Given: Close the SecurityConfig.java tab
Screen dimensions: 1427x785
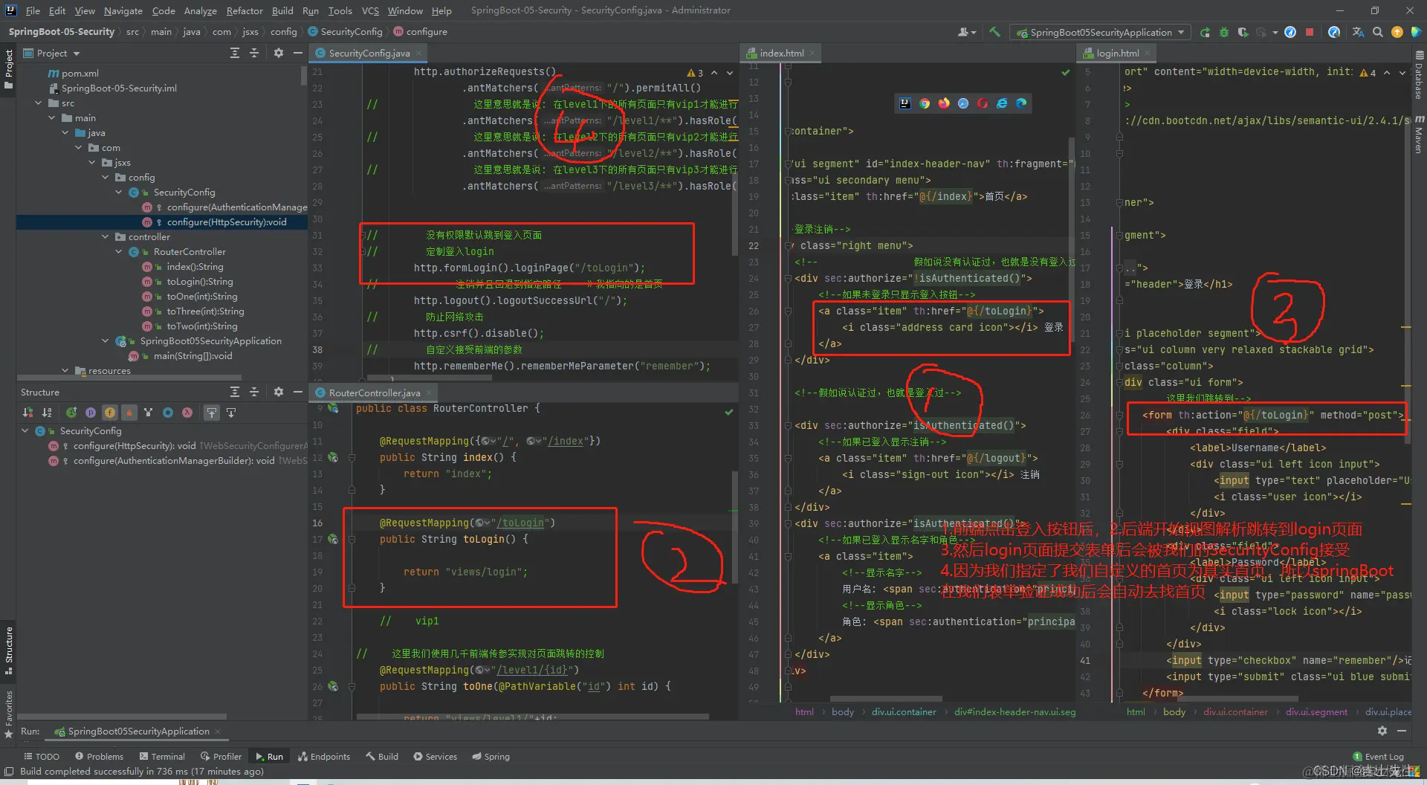Looking at the screenshot, I should tap(419, 54).
